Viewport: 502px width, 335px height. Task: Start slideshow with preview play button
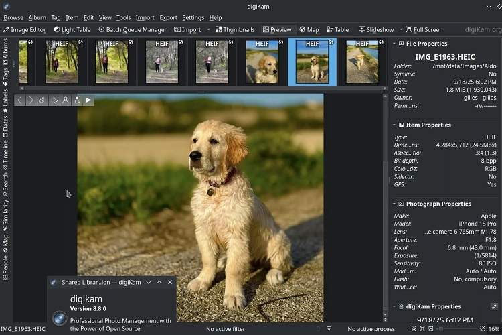pyautogui.click(x=88, y=100)
